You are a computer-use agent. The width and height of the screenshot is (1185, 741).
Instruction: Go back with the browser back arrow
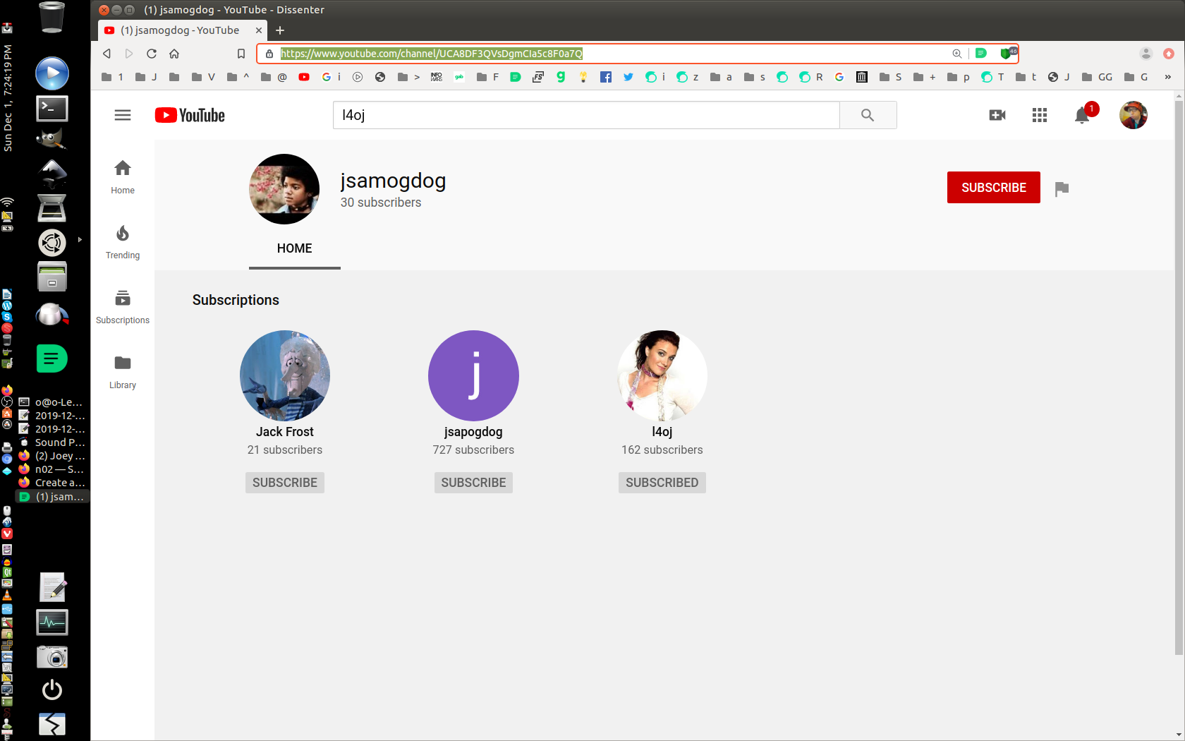click(107, 54)
